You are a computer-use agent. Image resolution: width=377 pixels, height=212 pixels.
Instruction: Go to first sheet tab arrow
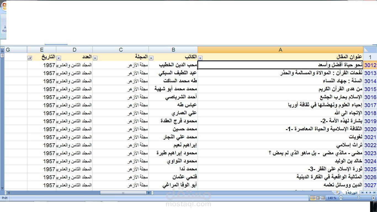[x=362, y=193]
